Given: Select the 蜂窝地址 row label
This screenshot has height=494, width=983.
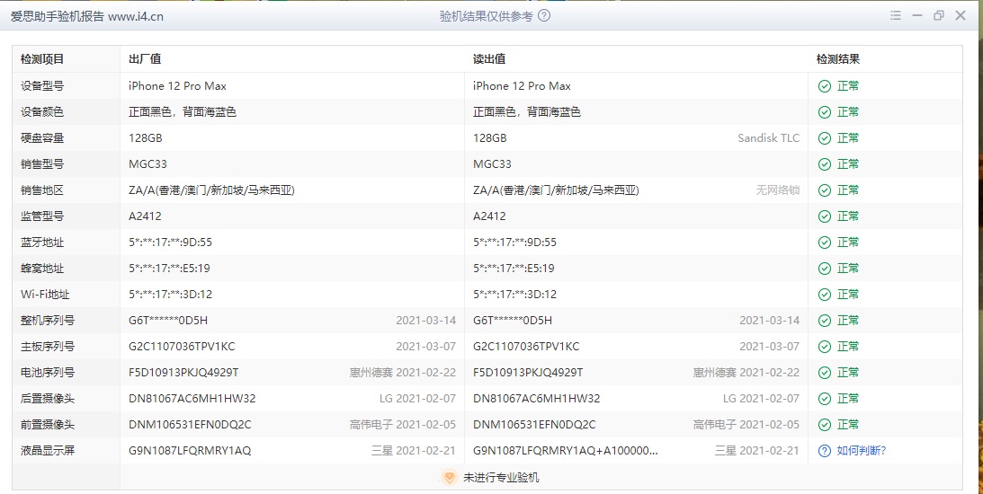Looking at the screenshot, I should pyautogui.click(x=42, y=269).
